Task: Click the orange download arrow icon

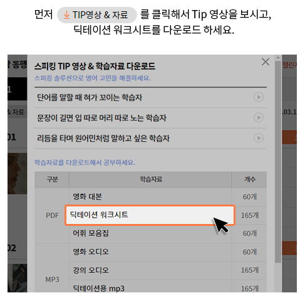Action: point(66,15)
